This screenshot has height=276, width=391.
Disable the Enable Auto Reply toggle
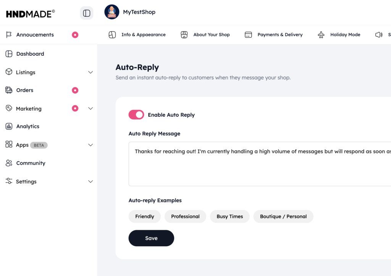point(136,115)
